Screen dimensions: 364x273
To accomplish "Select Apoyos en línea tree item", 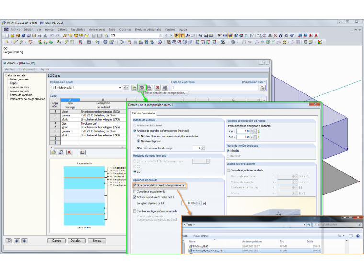I will pyautogui.click(x=20, y=87).
